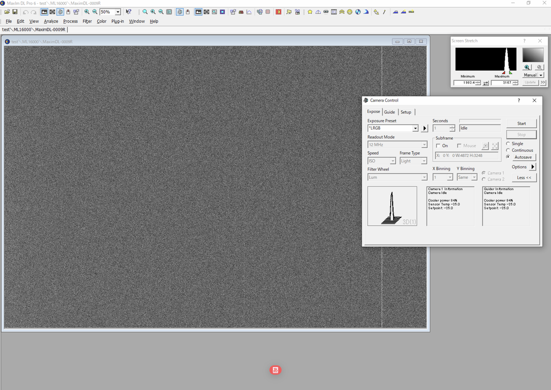This screenshot has height=390, width=551.
Task: Click the Undo arrow icon
Action: pos(25,12)
